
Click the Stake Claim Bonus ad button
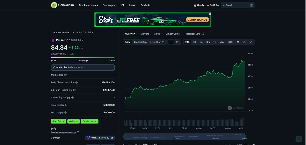[x=198, y=20]
